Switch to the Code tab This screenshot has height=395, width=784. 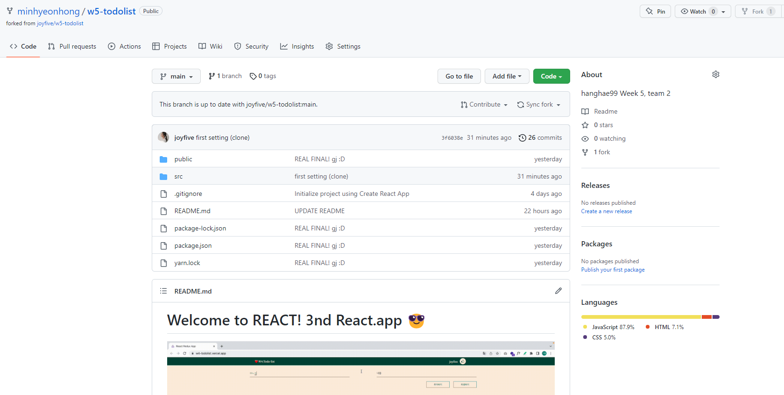click(x=23, y=46)
